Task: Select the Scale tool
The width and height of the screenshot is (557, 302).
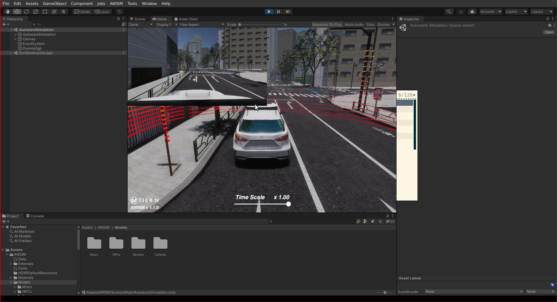Action: 36,12
